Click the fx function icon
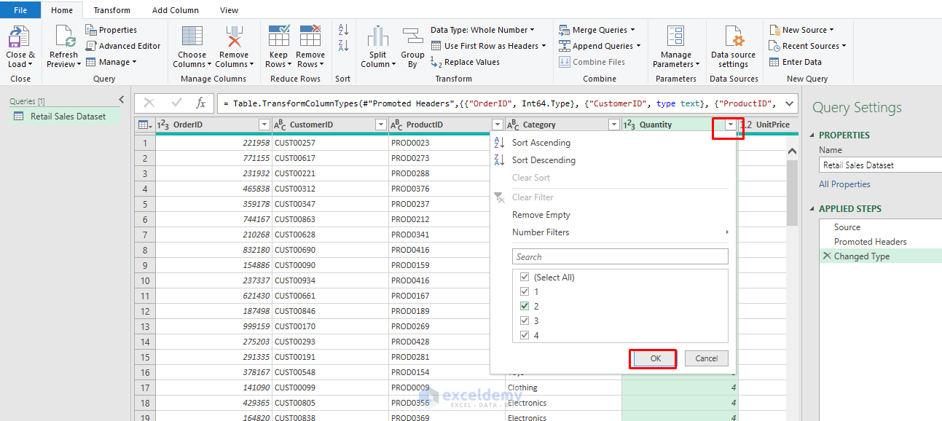 pyautogui.click(x=201, y=103)
